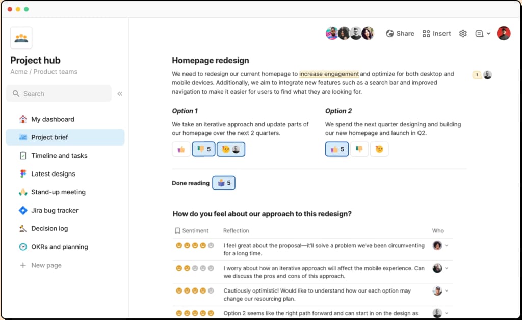This screenshot has width=522, height=320.
Task: Select Timeline and tasks page
Action: [x=59, y=156]
